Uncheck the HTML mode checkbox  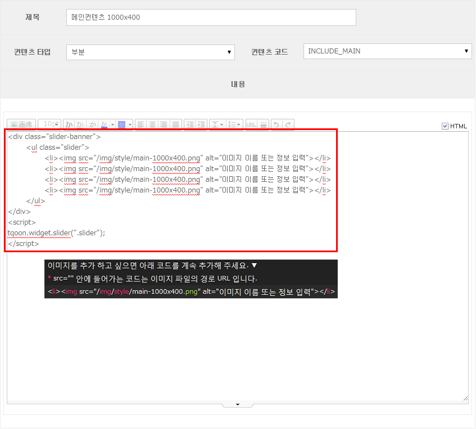point(445,126)
